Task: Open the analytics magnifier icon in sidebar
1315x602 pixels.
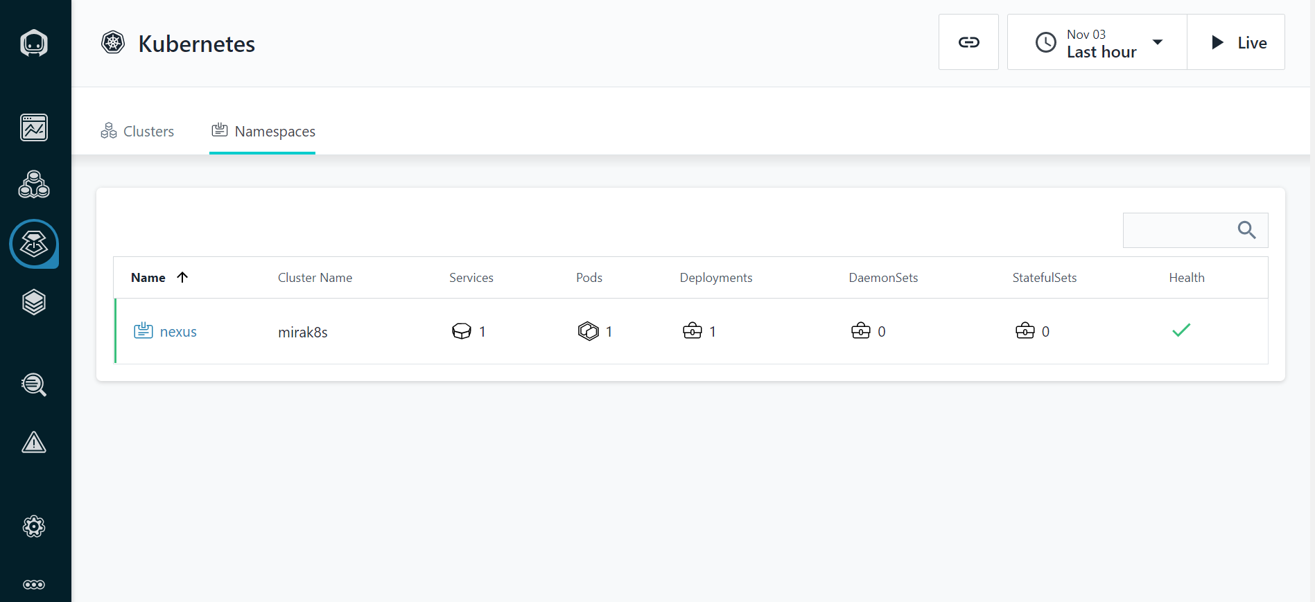Action: tap(34, 384)
